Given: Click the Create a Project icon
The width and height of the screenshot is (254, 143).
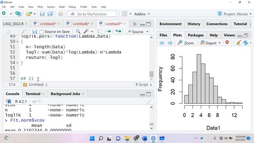Looking at the screenshot, I should click(x=18, y=14).
